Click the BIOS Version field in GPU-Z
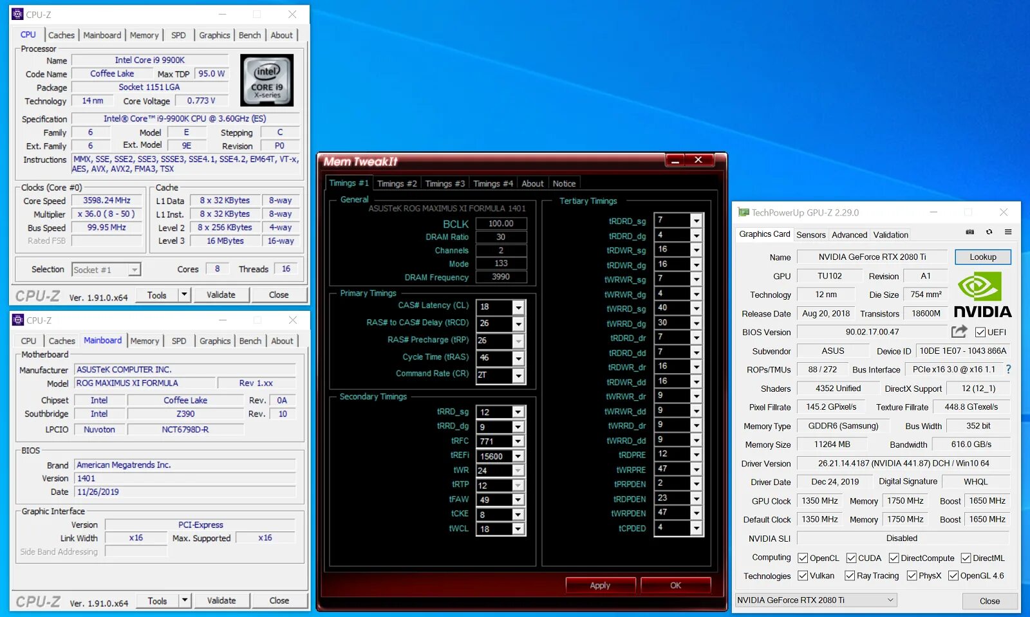 coord(872,332)
